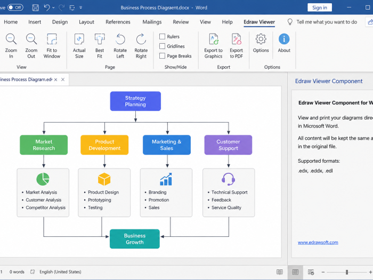Switch to Print Layout view icon

tap(295, 272)
